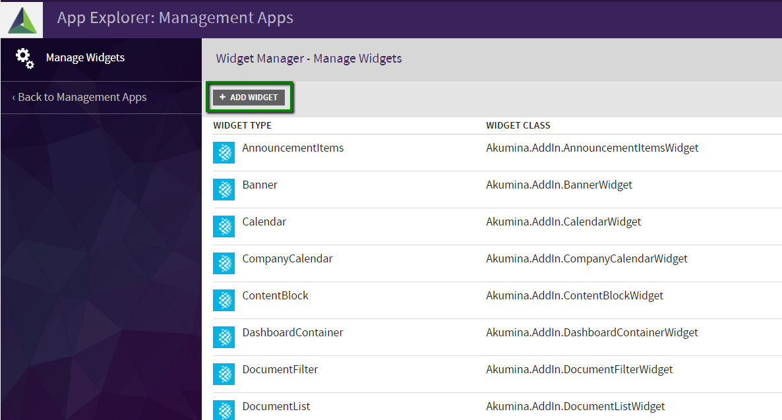
Task: Open the AnnouncementItems widget name
Action: tap(293, 148)
